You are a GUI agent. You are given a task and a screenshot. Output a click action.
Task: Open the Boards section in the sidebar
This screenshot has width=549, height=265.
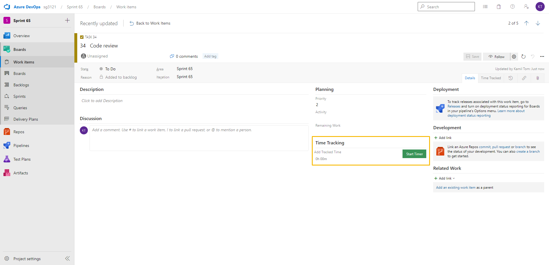(x=19, y=49)
